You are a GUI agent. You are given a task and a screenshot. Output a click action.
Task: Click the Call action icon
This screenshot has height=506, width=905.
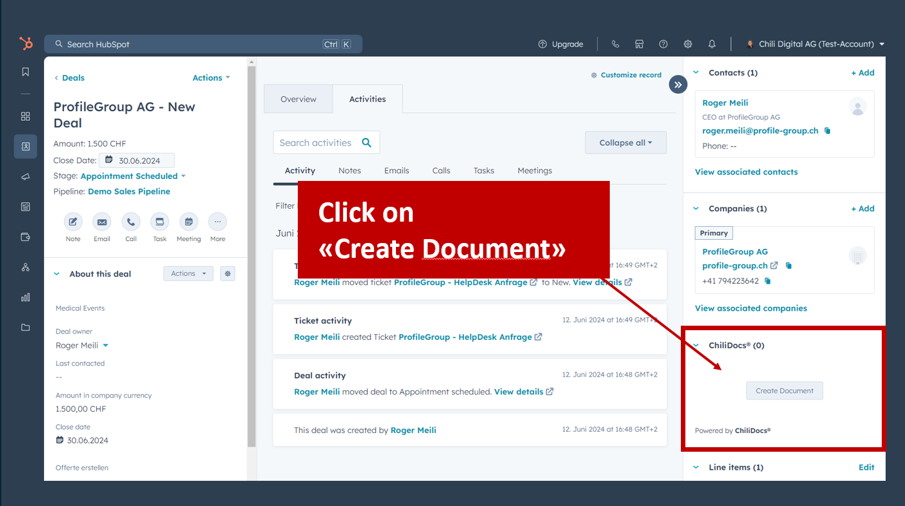tap(131, 222)
